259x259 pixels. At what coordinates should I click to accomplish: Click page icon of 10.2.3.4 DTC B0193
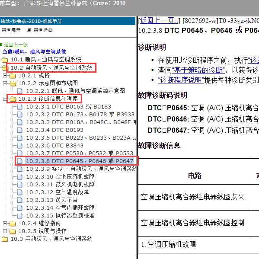[20, 130]
